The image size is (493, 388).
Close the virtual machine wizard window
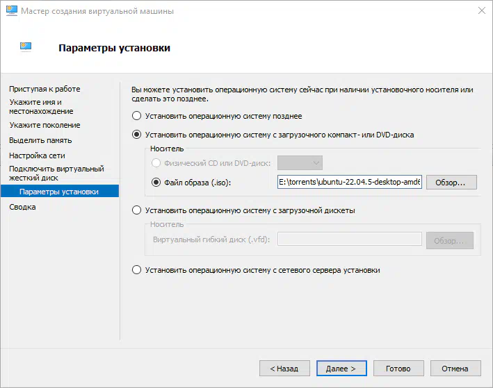(x=481, y=10)
